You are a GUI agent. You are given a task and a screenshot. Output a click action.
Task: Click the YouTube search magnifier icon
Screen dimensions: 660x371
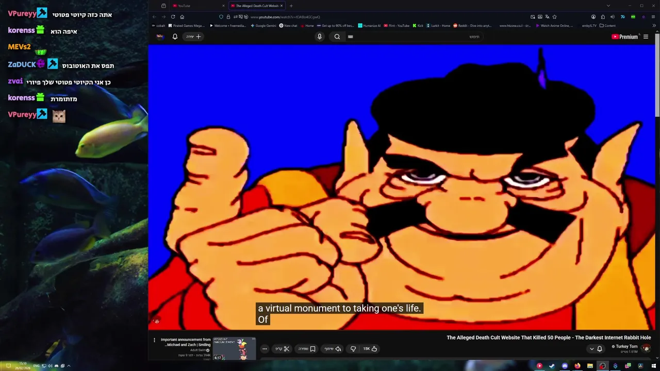(337, 37)
